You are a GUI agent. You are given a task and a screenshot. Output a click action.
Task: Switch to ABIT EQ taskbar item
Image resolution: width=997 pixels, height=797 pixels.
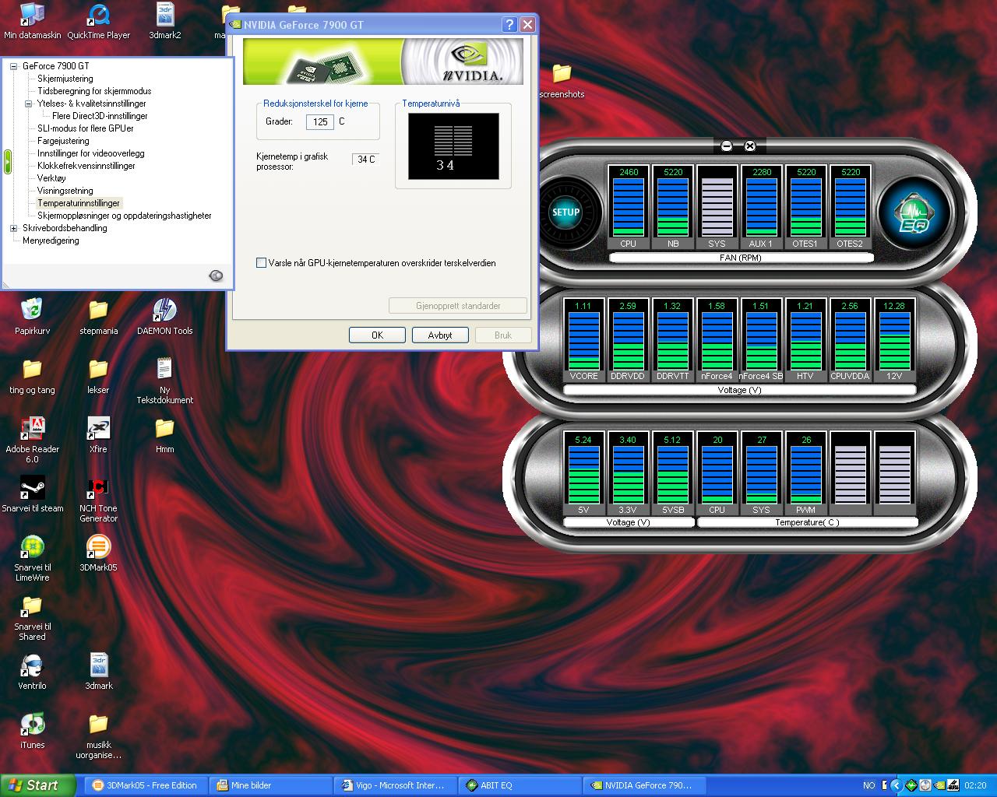(x=520, y=785)
